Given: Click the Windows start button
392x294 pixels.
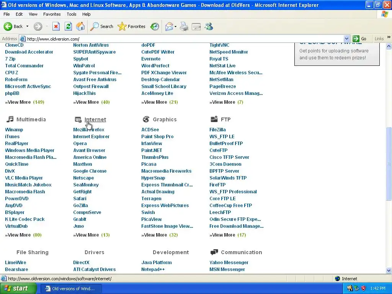Looking at the screenshot, I should [18, 288].
